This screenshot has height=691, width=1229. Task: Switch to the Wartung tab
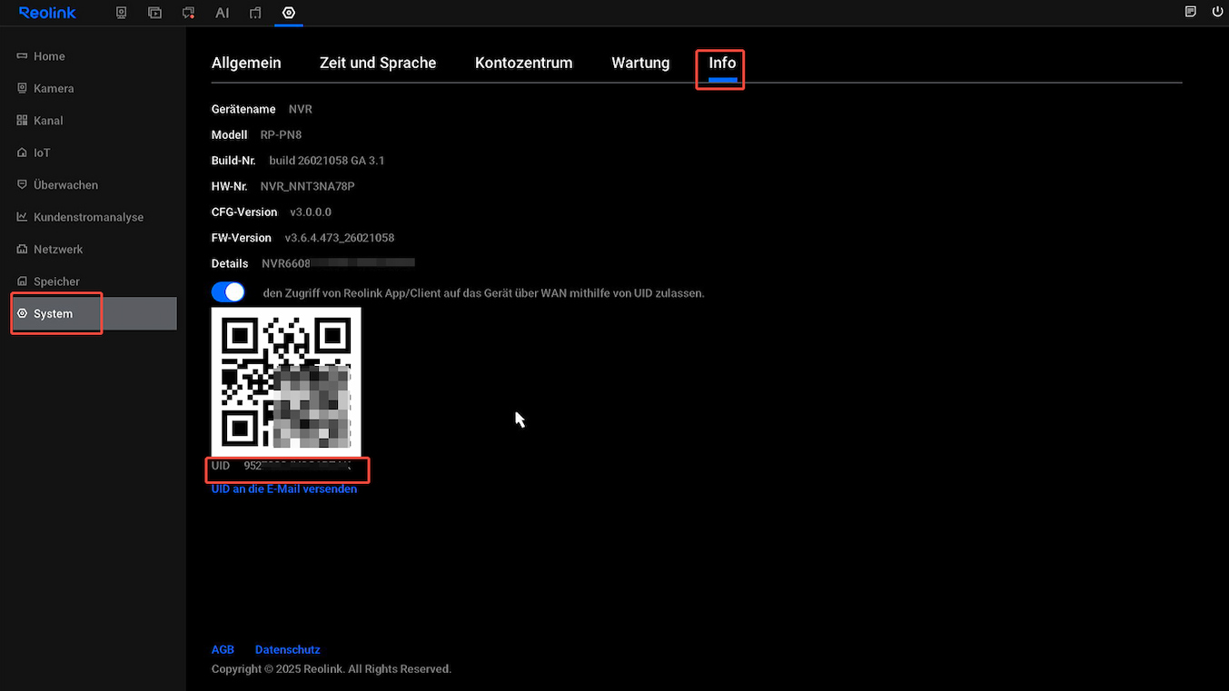640,63
